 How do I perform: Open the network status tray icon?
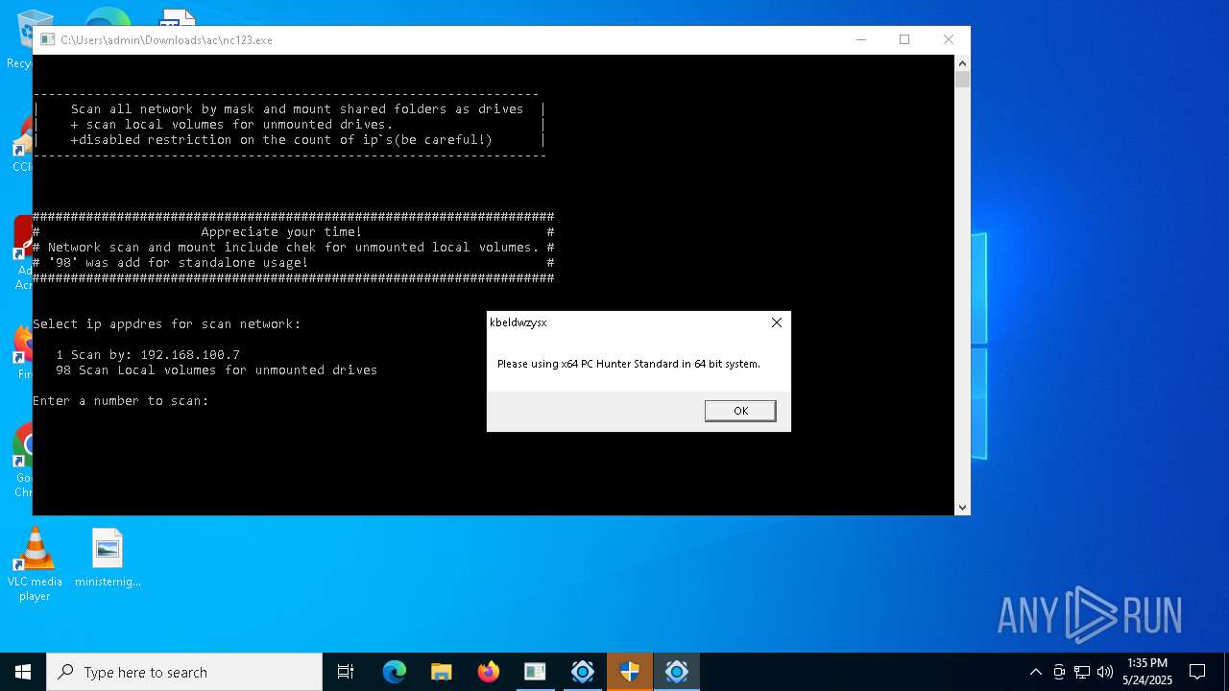(x=1082, y=672)
